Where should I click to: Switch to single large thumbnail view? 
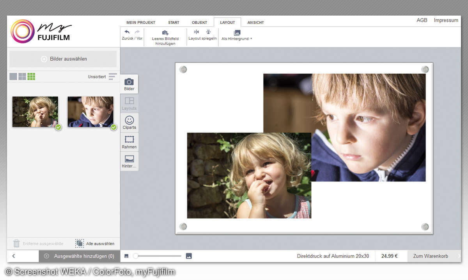(13, 77)
